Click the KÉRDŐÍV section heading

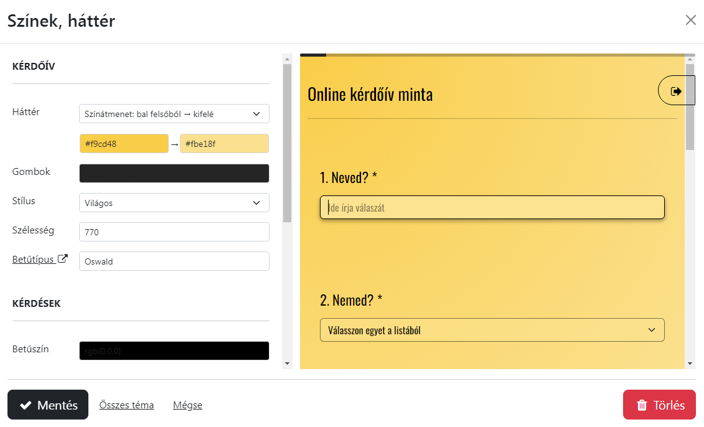(34, 67)
